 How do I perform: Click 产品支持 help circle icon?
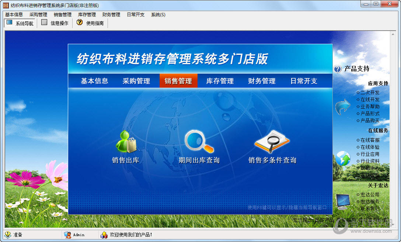[338, 69]
